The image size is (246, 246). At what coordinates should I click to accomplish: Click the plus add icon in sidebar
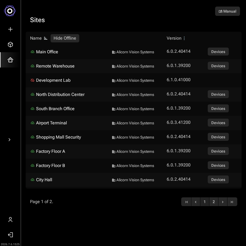10,29
